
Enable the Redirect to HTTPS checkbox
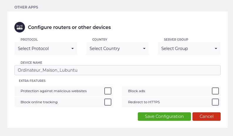[x=215, y=102]
